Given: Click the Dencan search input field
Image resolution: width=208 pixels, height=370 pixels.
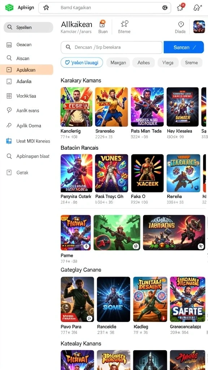Looking at the screenshot, I should click(112, 47).
